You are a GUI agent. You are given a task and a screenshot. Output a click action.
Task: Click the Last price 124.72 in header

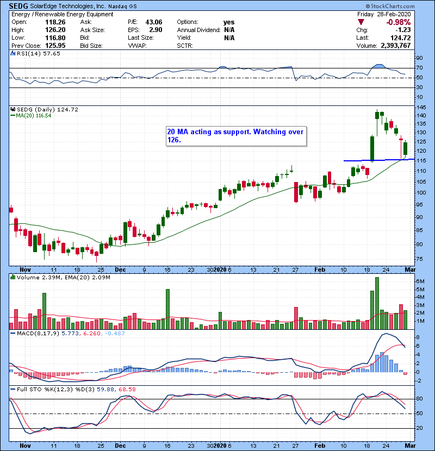pyautogui.click(x=400, y=37)
